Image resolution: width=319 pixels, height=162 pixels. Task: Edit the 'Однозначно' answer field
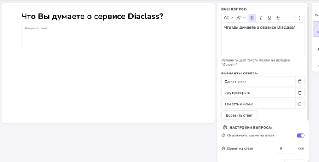coord(258,81)
